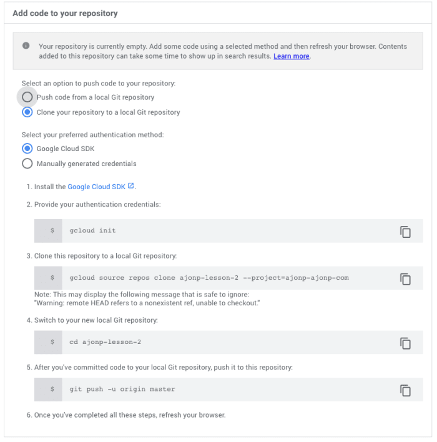Click the Add code to your repository heading
This screenshot has height=442, width=437.
(65, 13)
